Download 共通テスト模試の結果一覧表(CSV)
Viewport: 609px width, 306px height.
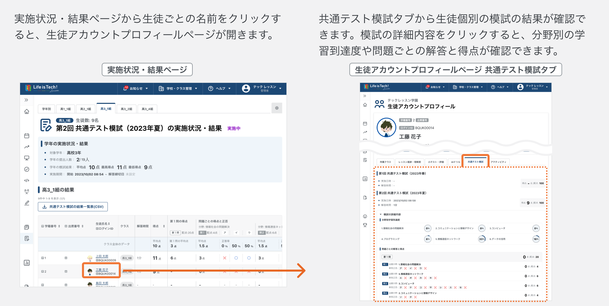pyautogui.click(x=73, y=207)
